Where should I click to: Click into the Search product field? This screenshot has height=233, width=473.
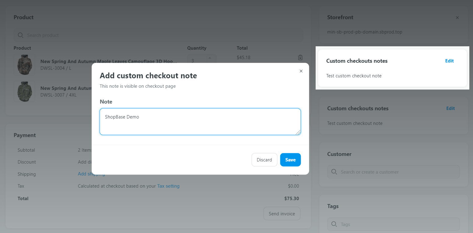point(162,35)
